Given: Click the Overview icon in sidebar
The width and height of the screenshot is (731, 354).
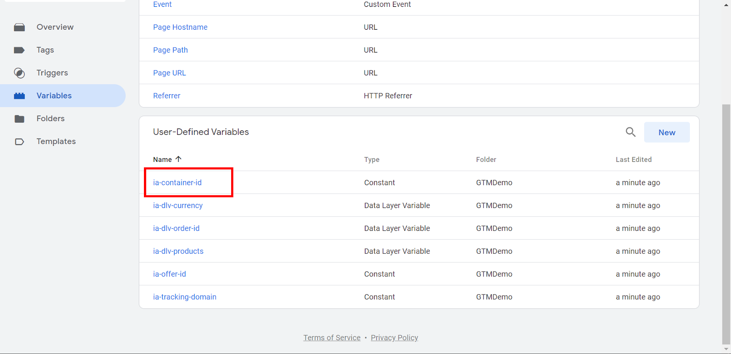Looking at the screenshot, I should (19, 27).
